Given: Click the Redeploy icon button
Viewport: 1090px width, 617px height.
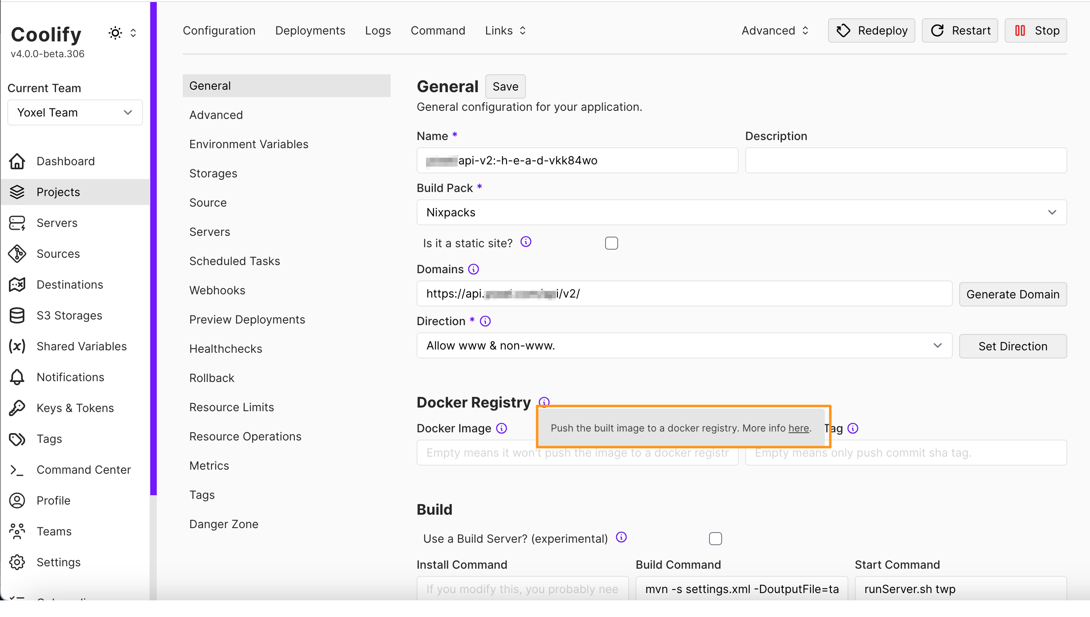Looking at the screenshot, I should tap(844, 31).
